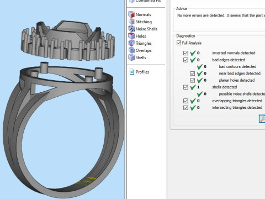Uncheck near bad edges detected
Viewport: 265px width, 199px height.
click(192, 74)
